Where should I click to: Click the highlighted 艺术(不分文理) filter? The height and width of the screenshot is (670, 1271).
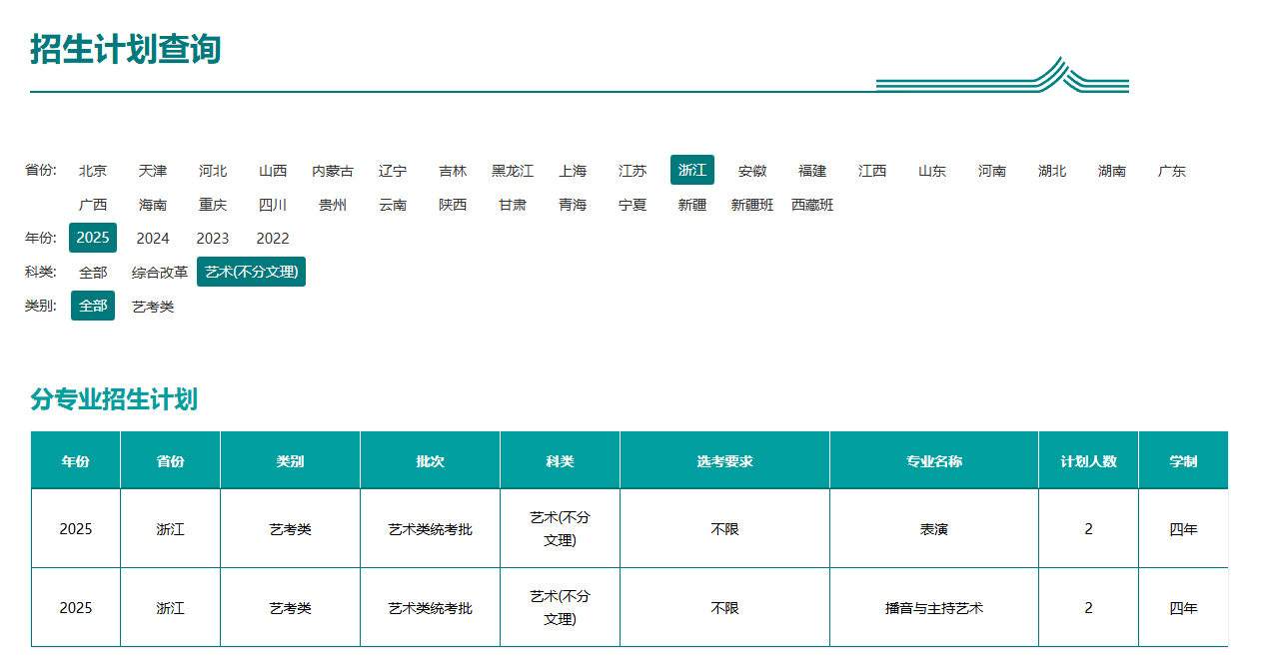(251, 272)
